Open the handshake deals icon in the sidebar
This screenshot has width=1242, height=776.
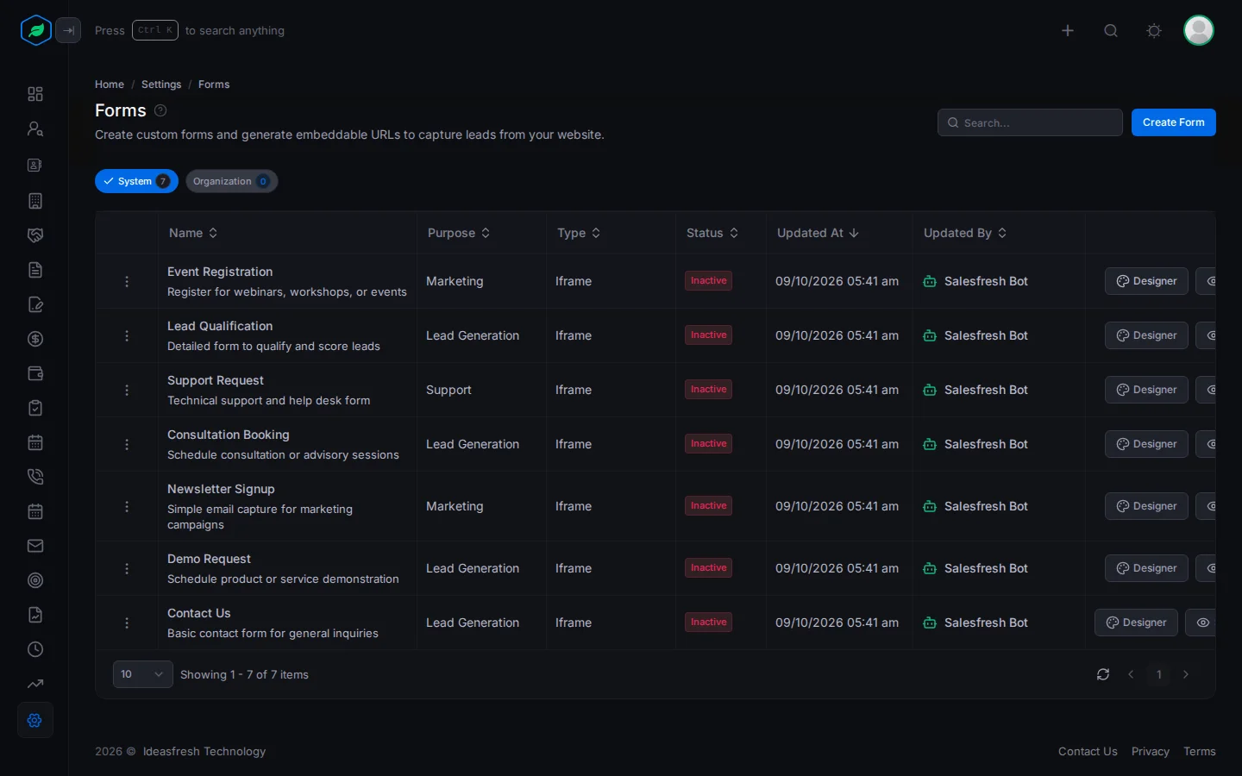pyautogui.click(x=35, y=235)
